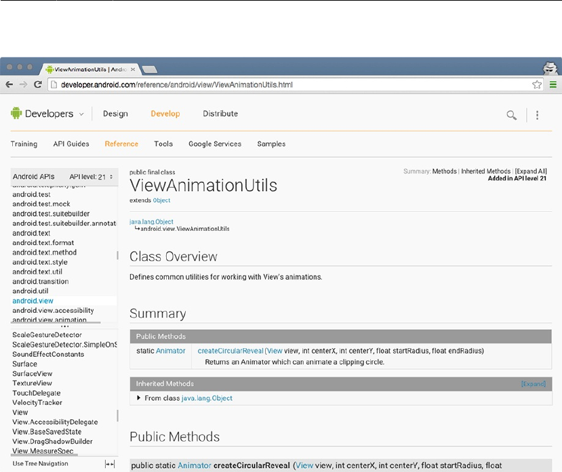
Task: Click the incognito profile icon
Action: click(550, 67)
